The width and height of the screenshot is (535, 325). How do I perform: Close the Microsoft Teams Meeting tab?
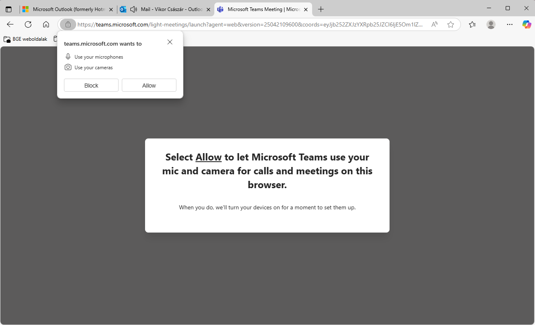pos(306,9)
